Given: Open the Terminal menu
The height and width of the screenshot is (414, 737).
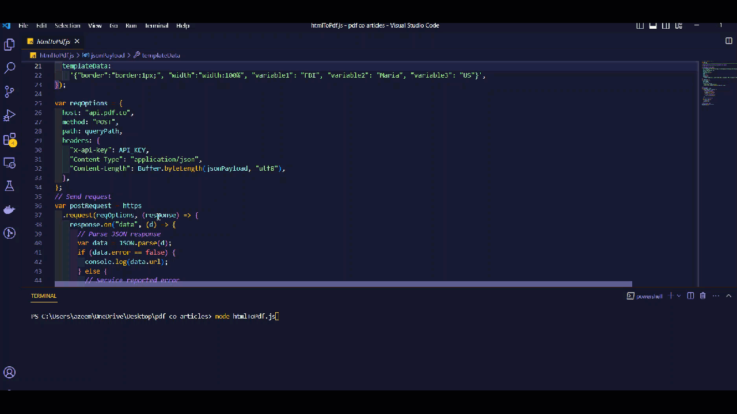Looking at the screenshot, I should point(157,25).
